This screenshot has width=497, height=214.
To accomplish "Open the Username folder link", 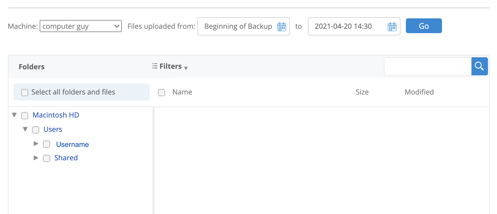I will 73,144.
